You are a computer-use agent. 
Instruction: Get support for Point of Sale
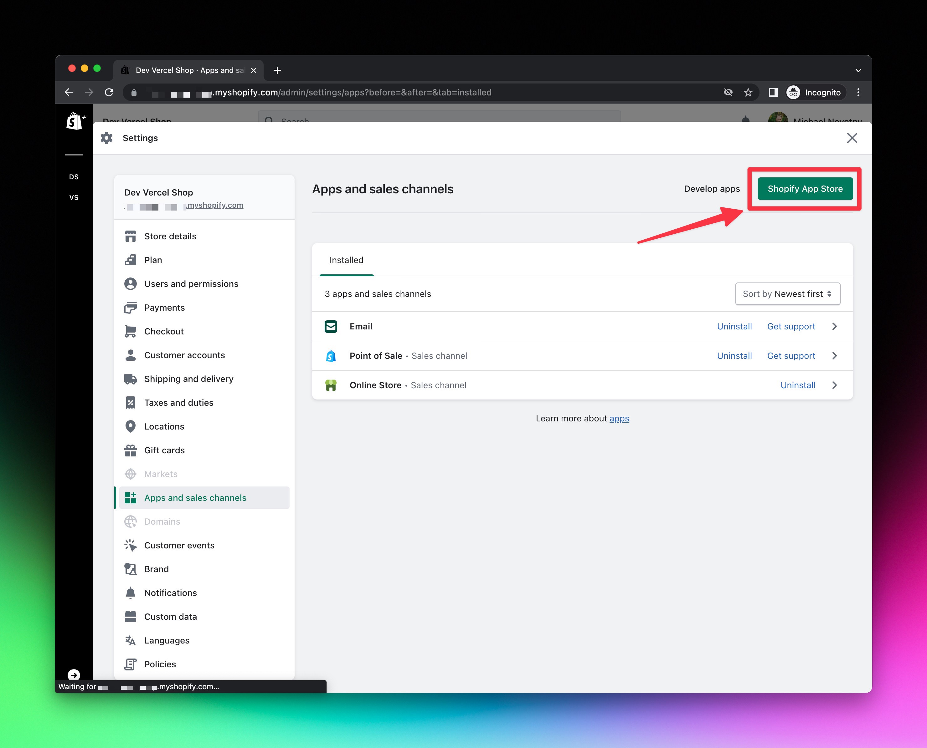791,356
